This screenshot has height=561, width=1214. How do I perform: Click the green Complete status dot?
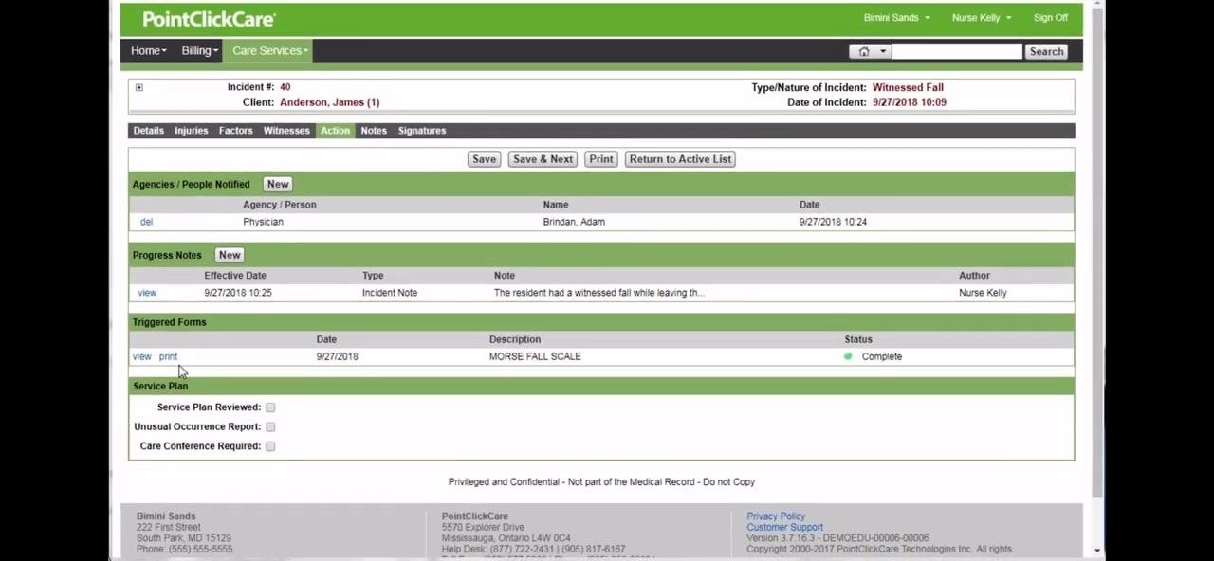tap(848, 356)
